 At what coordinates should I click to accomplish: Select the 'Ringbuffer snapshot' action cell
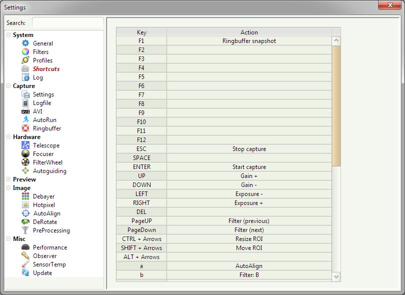249,41
